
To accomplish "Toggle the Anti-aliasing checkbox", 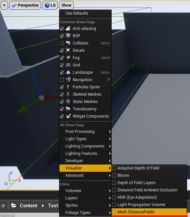I will (x=62, y=29).
